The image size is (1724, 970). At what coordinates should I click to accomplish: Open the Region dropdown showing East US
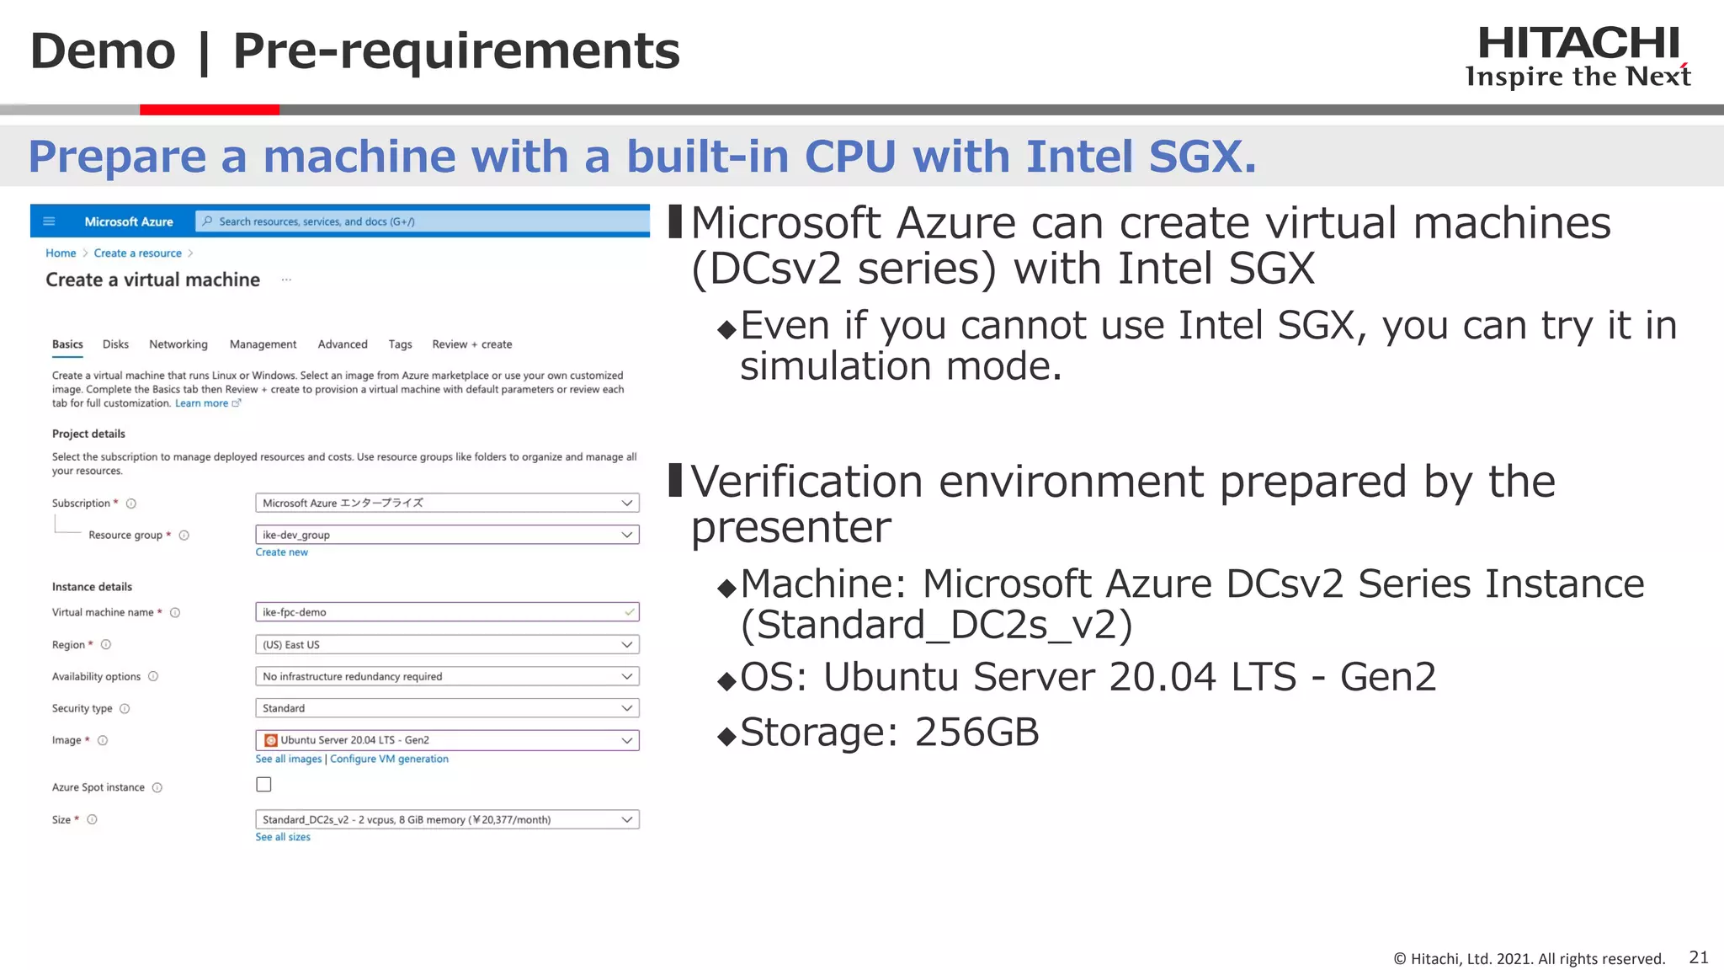pos(447,645)
